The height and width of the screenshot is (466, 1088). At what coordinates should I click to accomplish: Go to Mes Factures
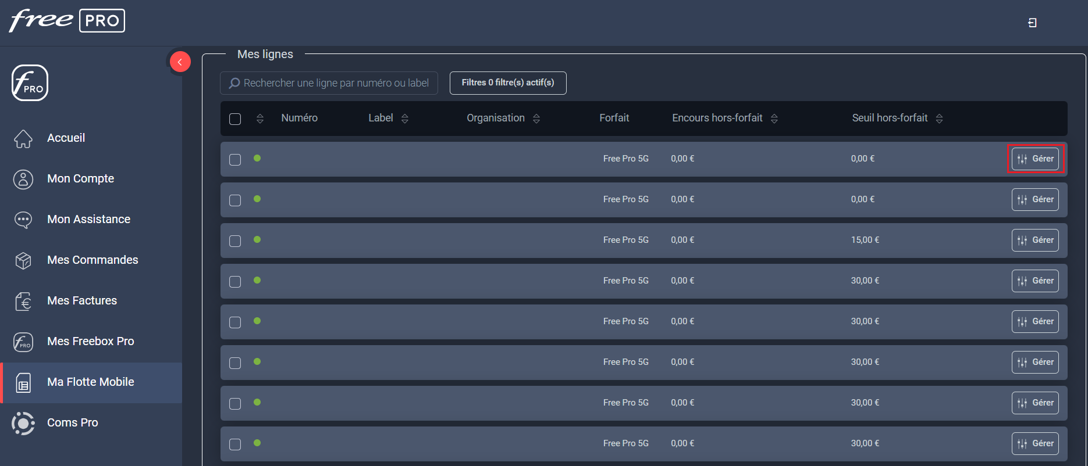(82, 300)
